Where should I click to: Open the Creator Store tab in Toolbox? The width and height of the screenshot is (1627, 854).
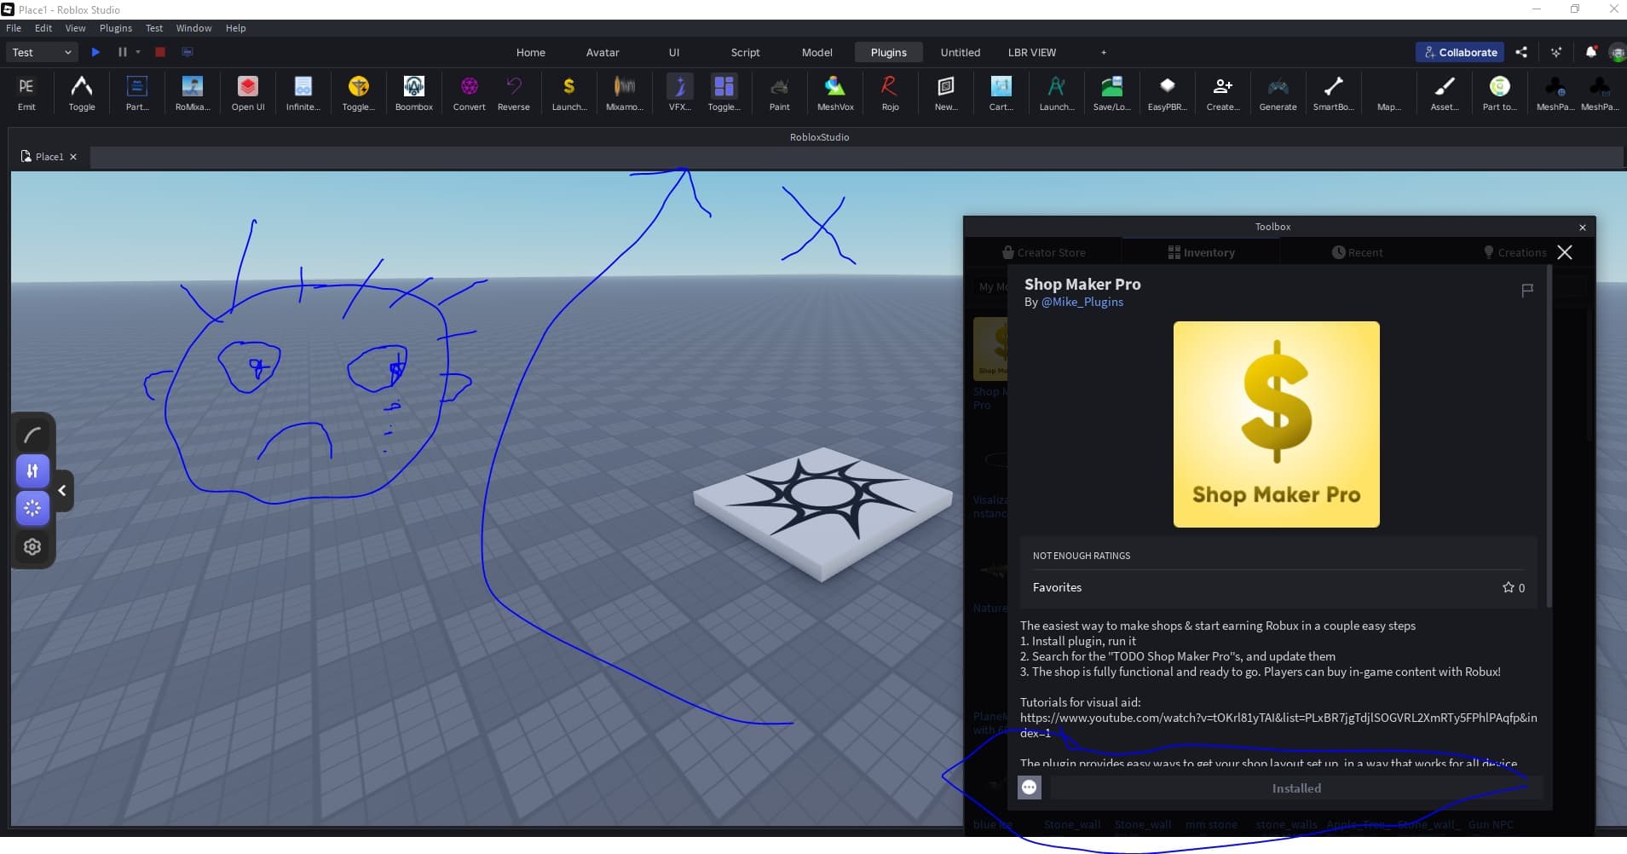tap(1043, 252)
